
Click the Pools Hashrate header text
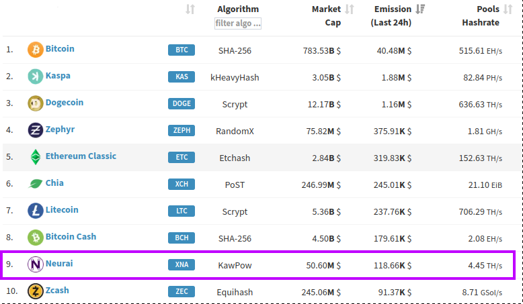click(481, 15)
